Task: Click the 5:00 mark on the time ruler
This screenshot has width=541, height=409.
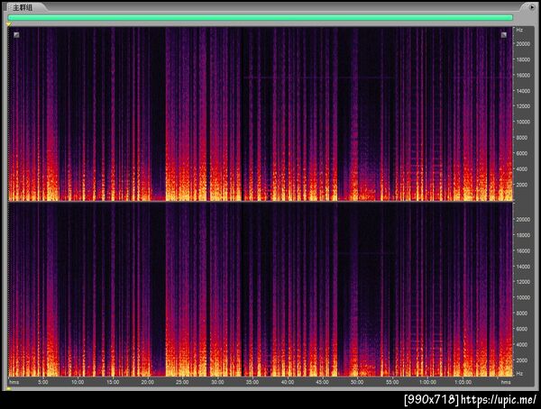Action: pos(43,382)
